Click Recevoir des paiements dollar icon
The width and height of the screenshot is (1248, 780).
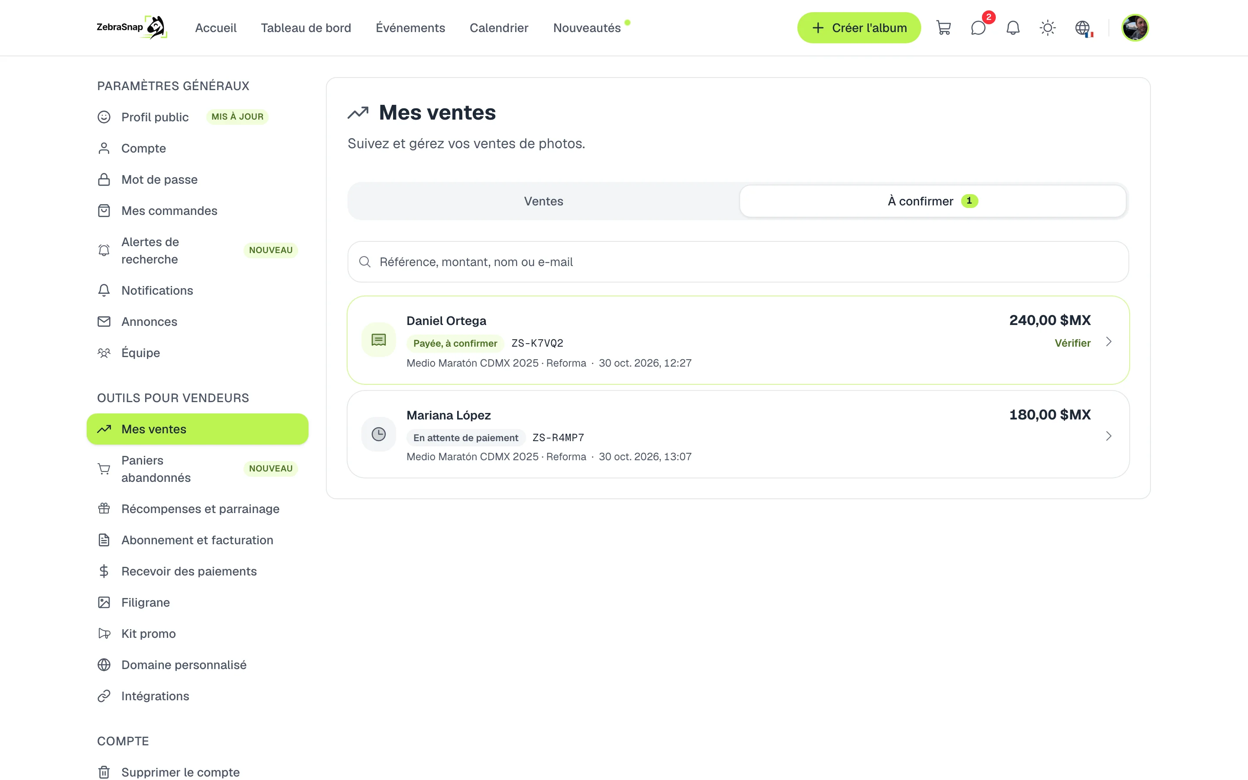pyautogui.click(x=104, y=572)
